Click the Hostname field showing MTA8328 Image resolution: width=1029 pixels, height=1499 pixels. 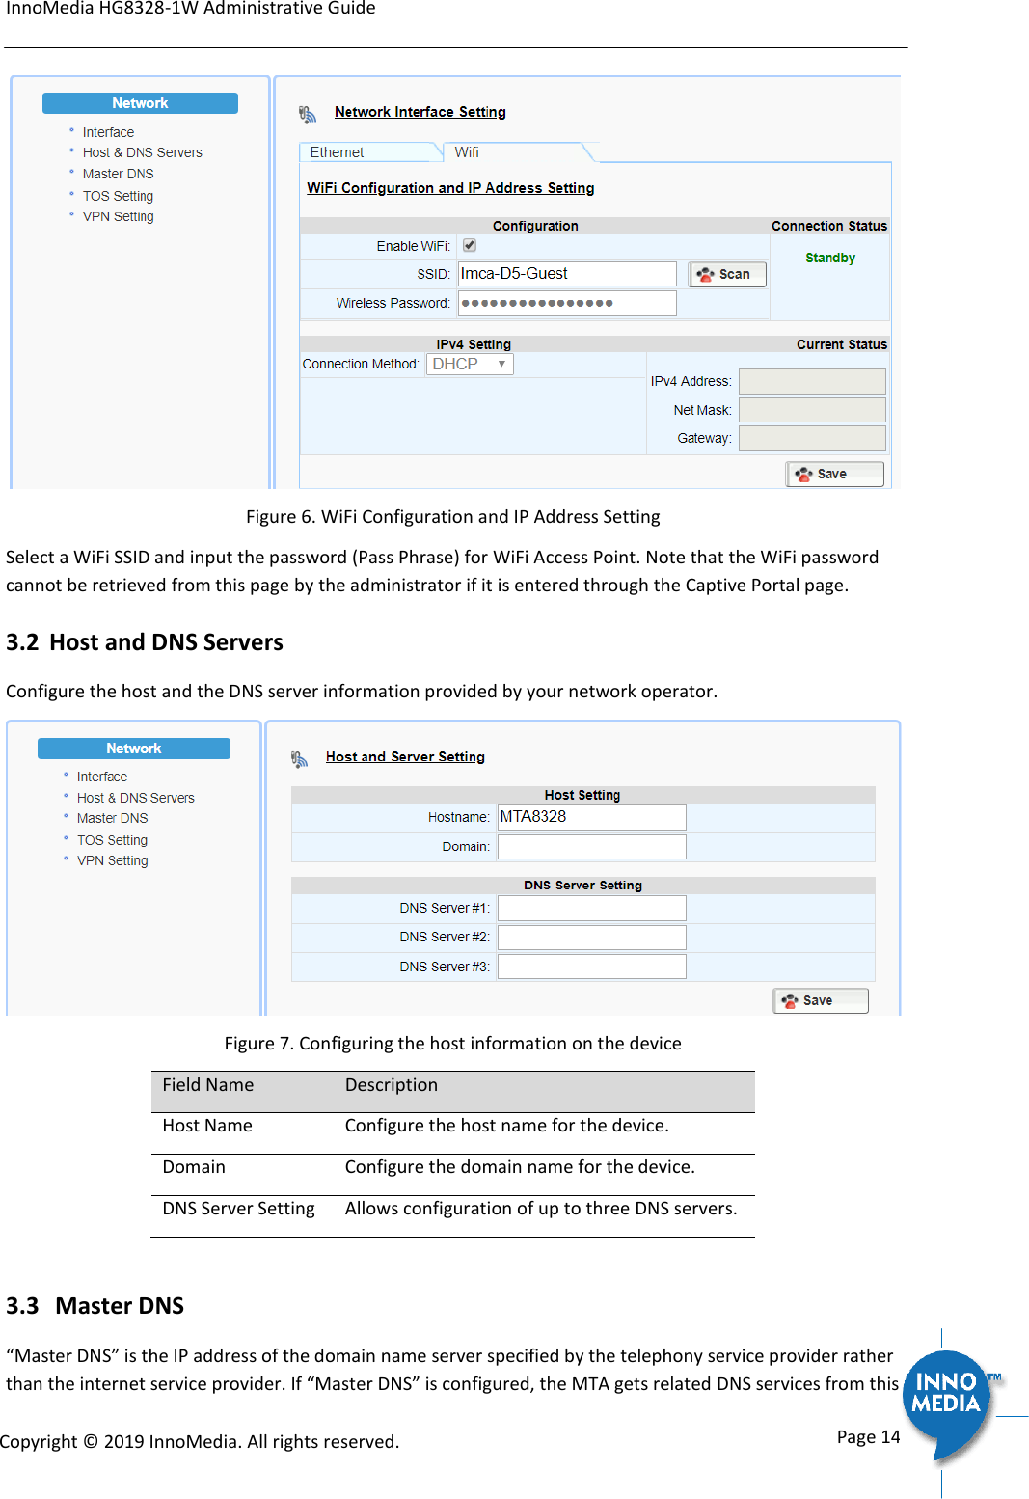590,816
